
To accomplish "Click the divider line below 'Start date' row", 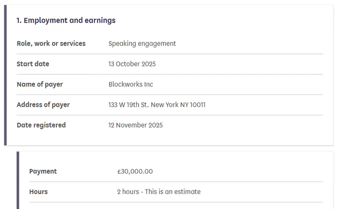I will click(170, 74).
